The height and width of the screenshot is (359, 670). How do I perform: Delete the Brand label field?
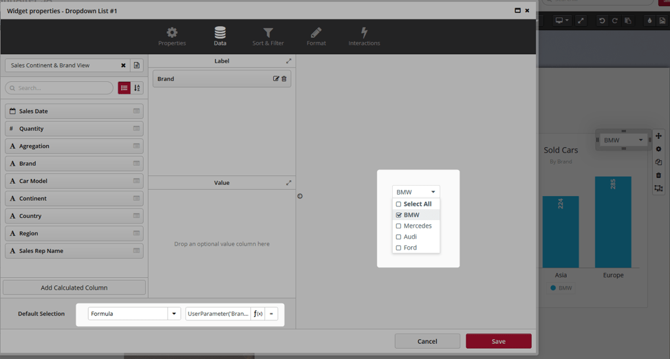pyautogui.click(x=284, y=78)
